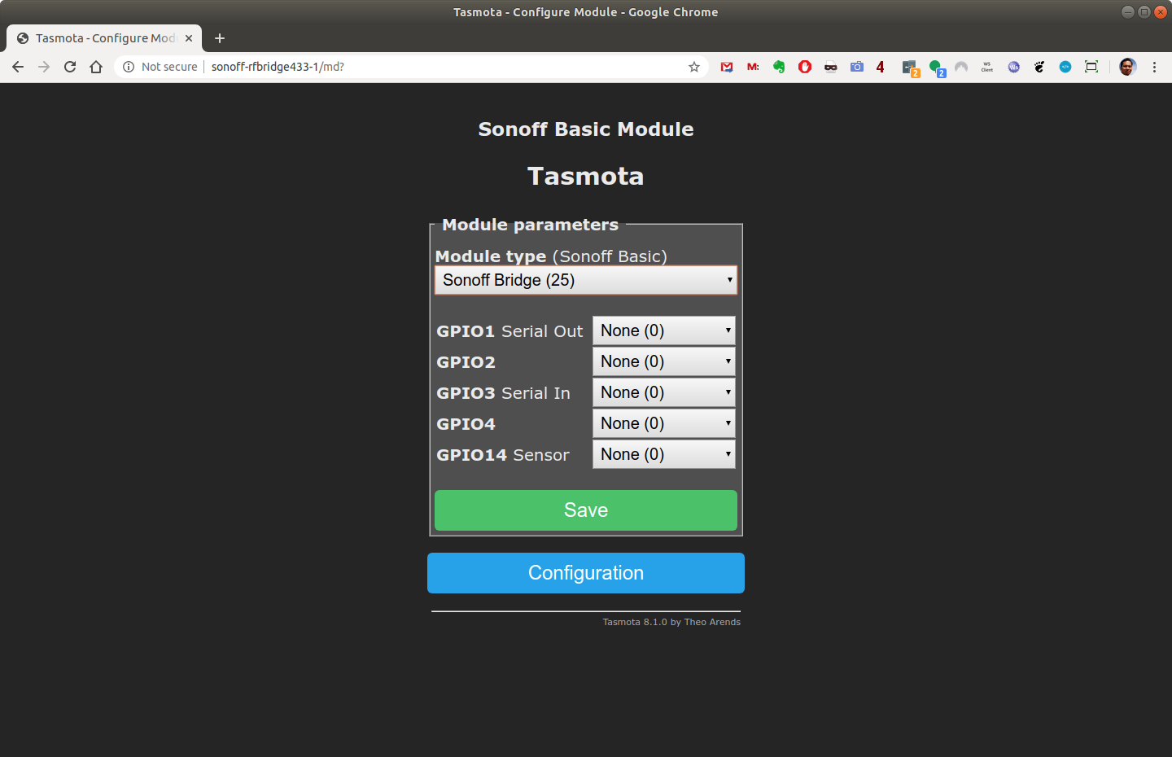Click the Module type (Sonoff Basic) label
This screenshot has height=757, width=1172.
551,256
